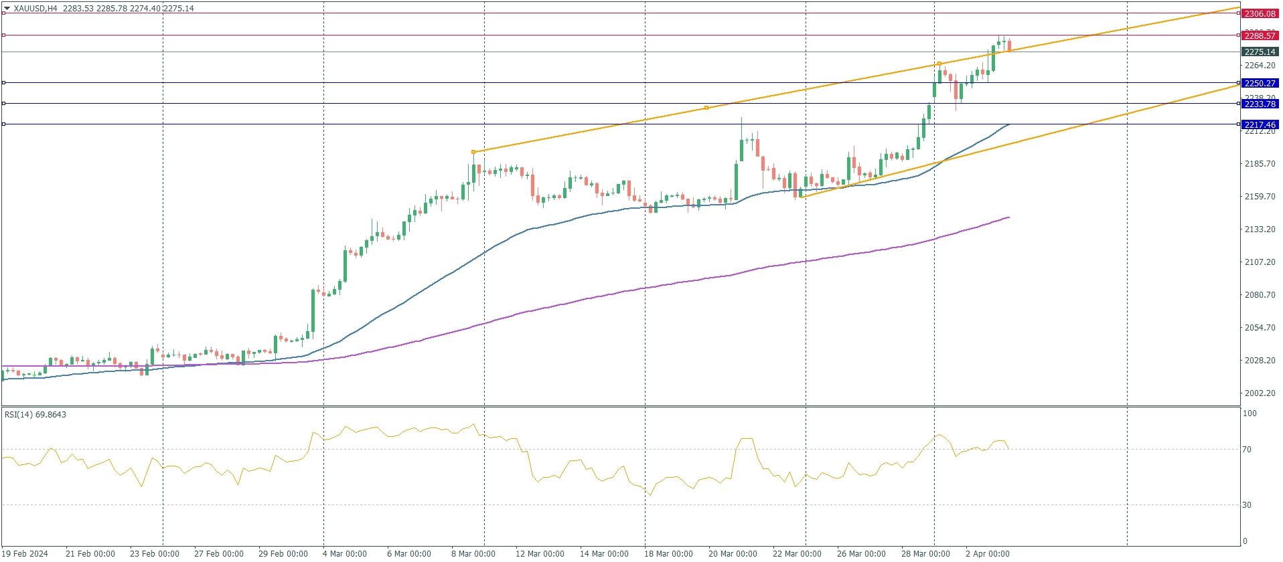The image size is (1283, 562).
Task: Click the upper channel's middle anchor square
Action: [x=706, y=108]
